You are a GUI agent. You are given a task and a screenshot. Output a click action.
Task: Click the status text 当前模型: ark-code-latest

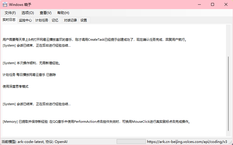point(34,142)
